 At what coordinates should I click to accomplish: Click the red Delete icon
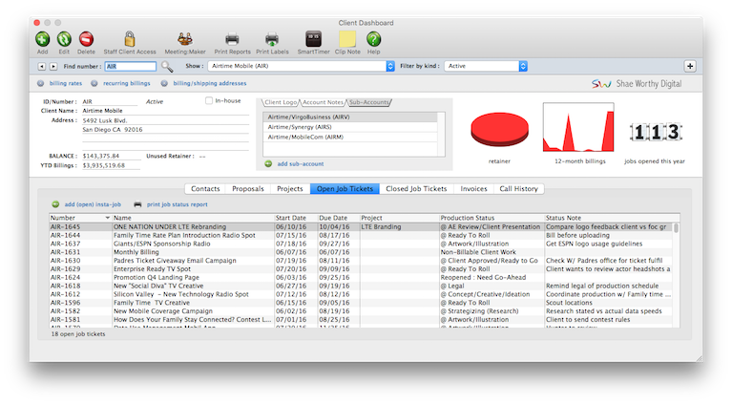coord(87,39)
